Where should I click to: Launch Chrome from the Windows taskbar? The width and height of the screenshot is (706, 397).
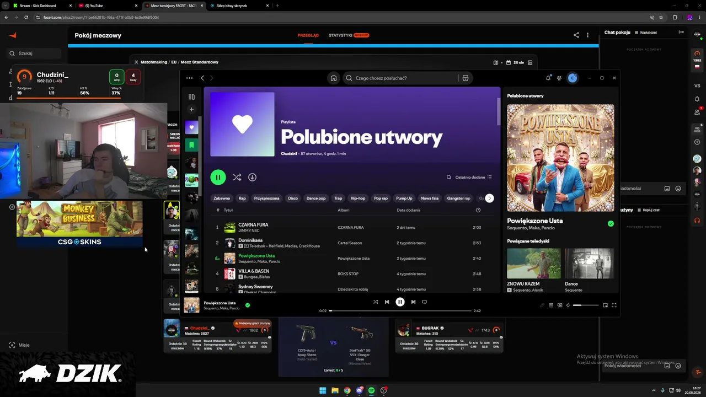tap(347, 391)
